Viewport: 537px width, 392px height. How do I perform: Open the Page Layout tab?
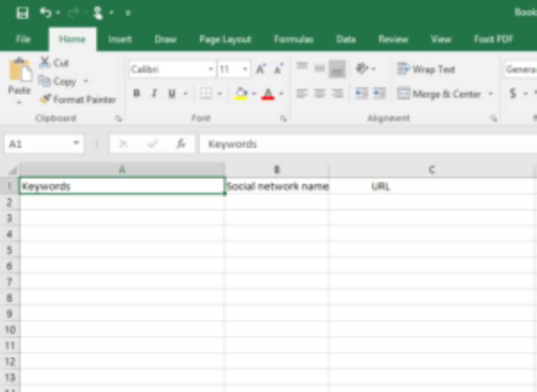(x=225, y=40)
